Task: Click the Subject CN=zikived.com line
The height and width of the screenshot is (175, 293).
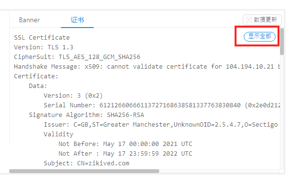Action: point(86,163)
